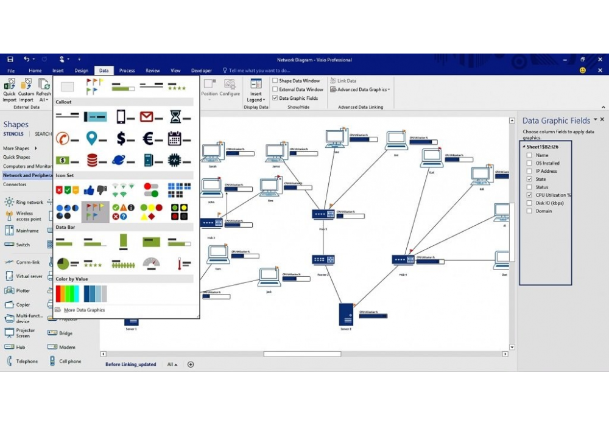Open Data Graphic Fields pane options arrow
Image resolution: width=609 pixels, height=426 pixels.
pos(596,120)
